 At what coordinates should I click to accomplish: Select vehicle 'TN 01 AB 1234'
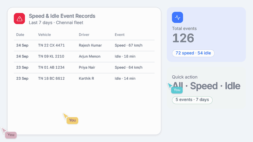51,67
